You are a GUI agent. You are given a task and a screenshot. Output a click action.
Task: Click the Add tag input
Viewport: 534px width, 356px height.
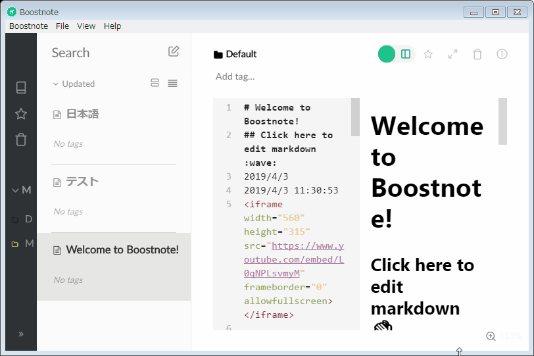click(235, 76)
